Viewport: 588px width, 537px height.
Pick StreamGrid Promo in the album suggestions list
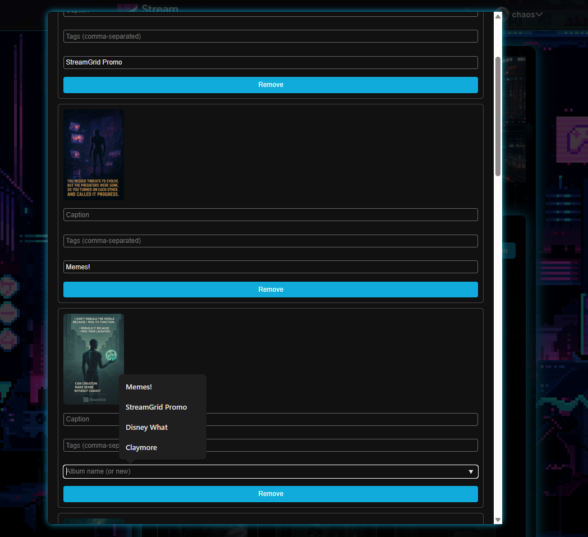click(x=157, y=407)
